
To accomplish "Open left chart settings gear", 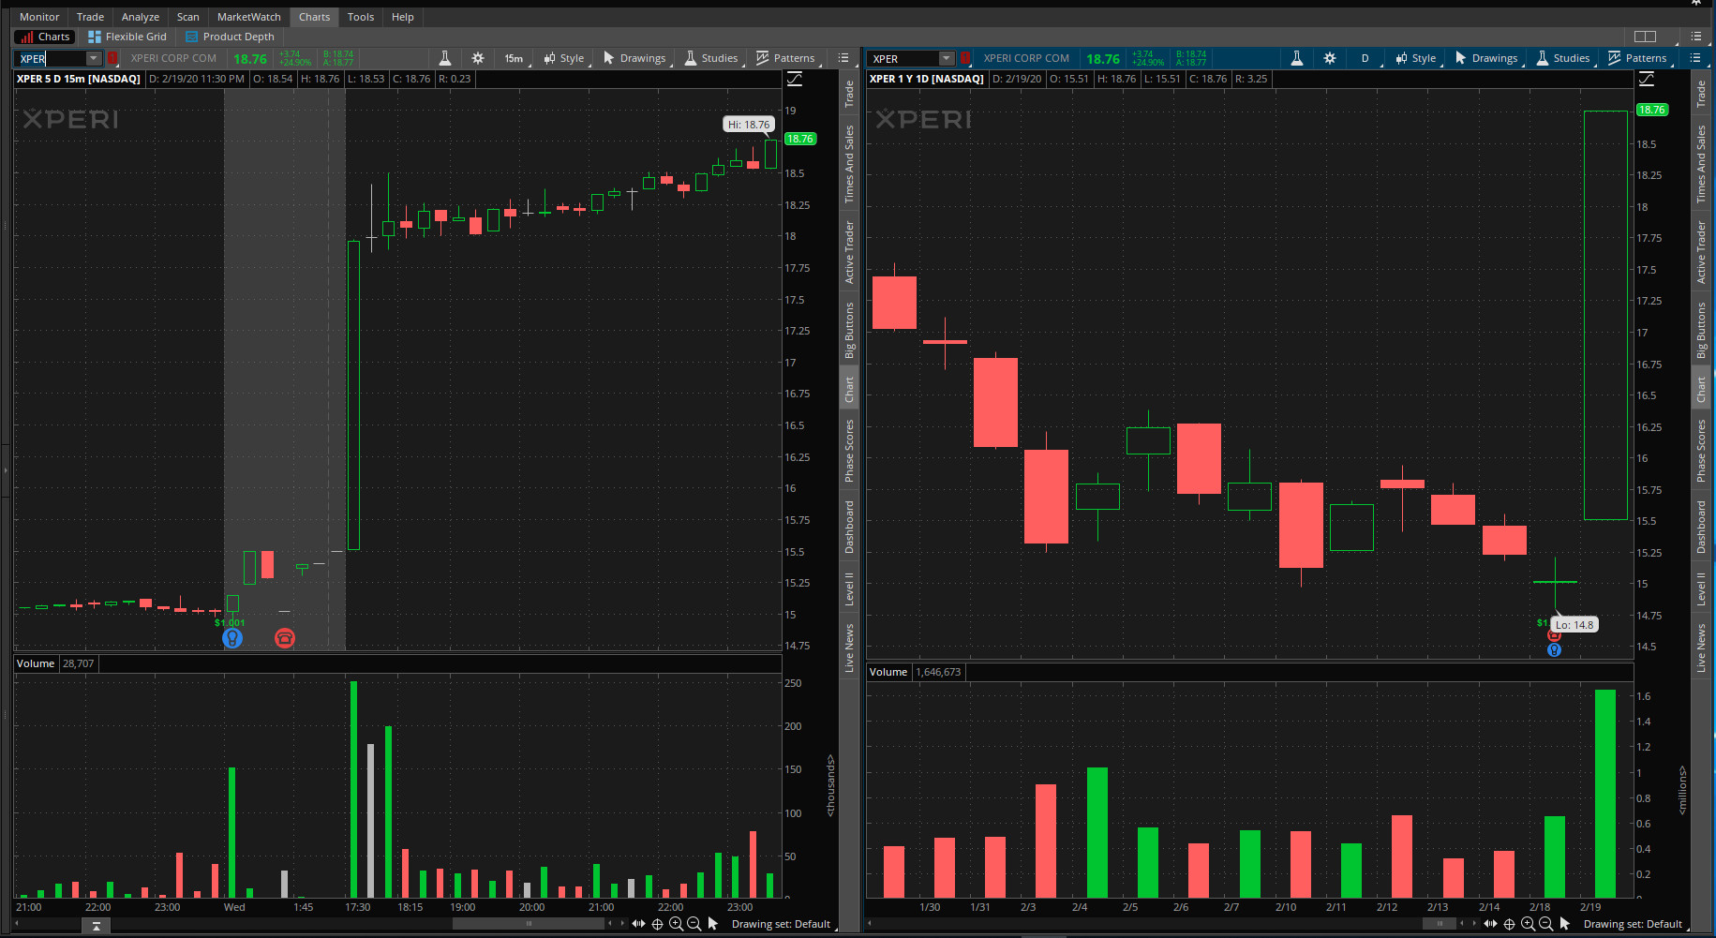I will 478,58.
